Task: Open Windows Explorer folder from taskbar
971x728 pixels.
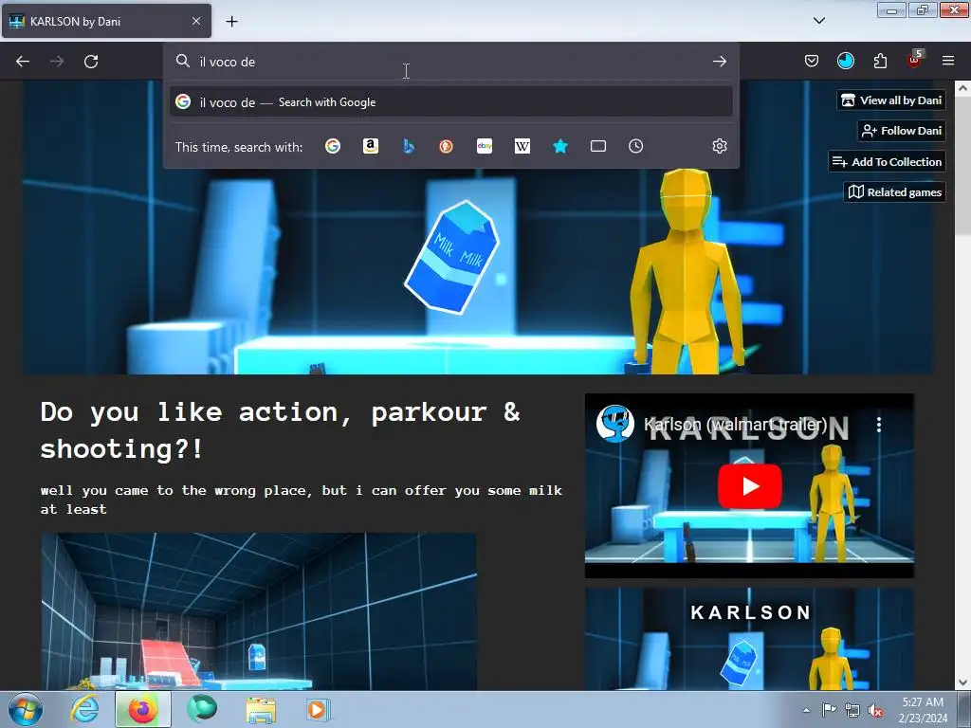Action: pyautogui.click(x=261, y=709)
